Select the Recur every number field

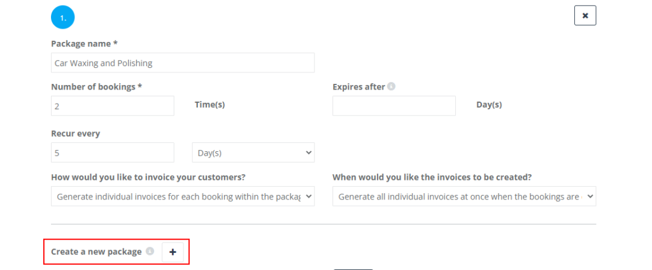pos(113,152)
